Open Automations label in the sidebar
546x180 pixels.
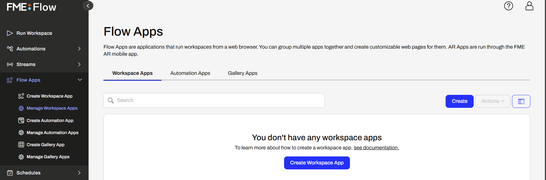point(31,49)
